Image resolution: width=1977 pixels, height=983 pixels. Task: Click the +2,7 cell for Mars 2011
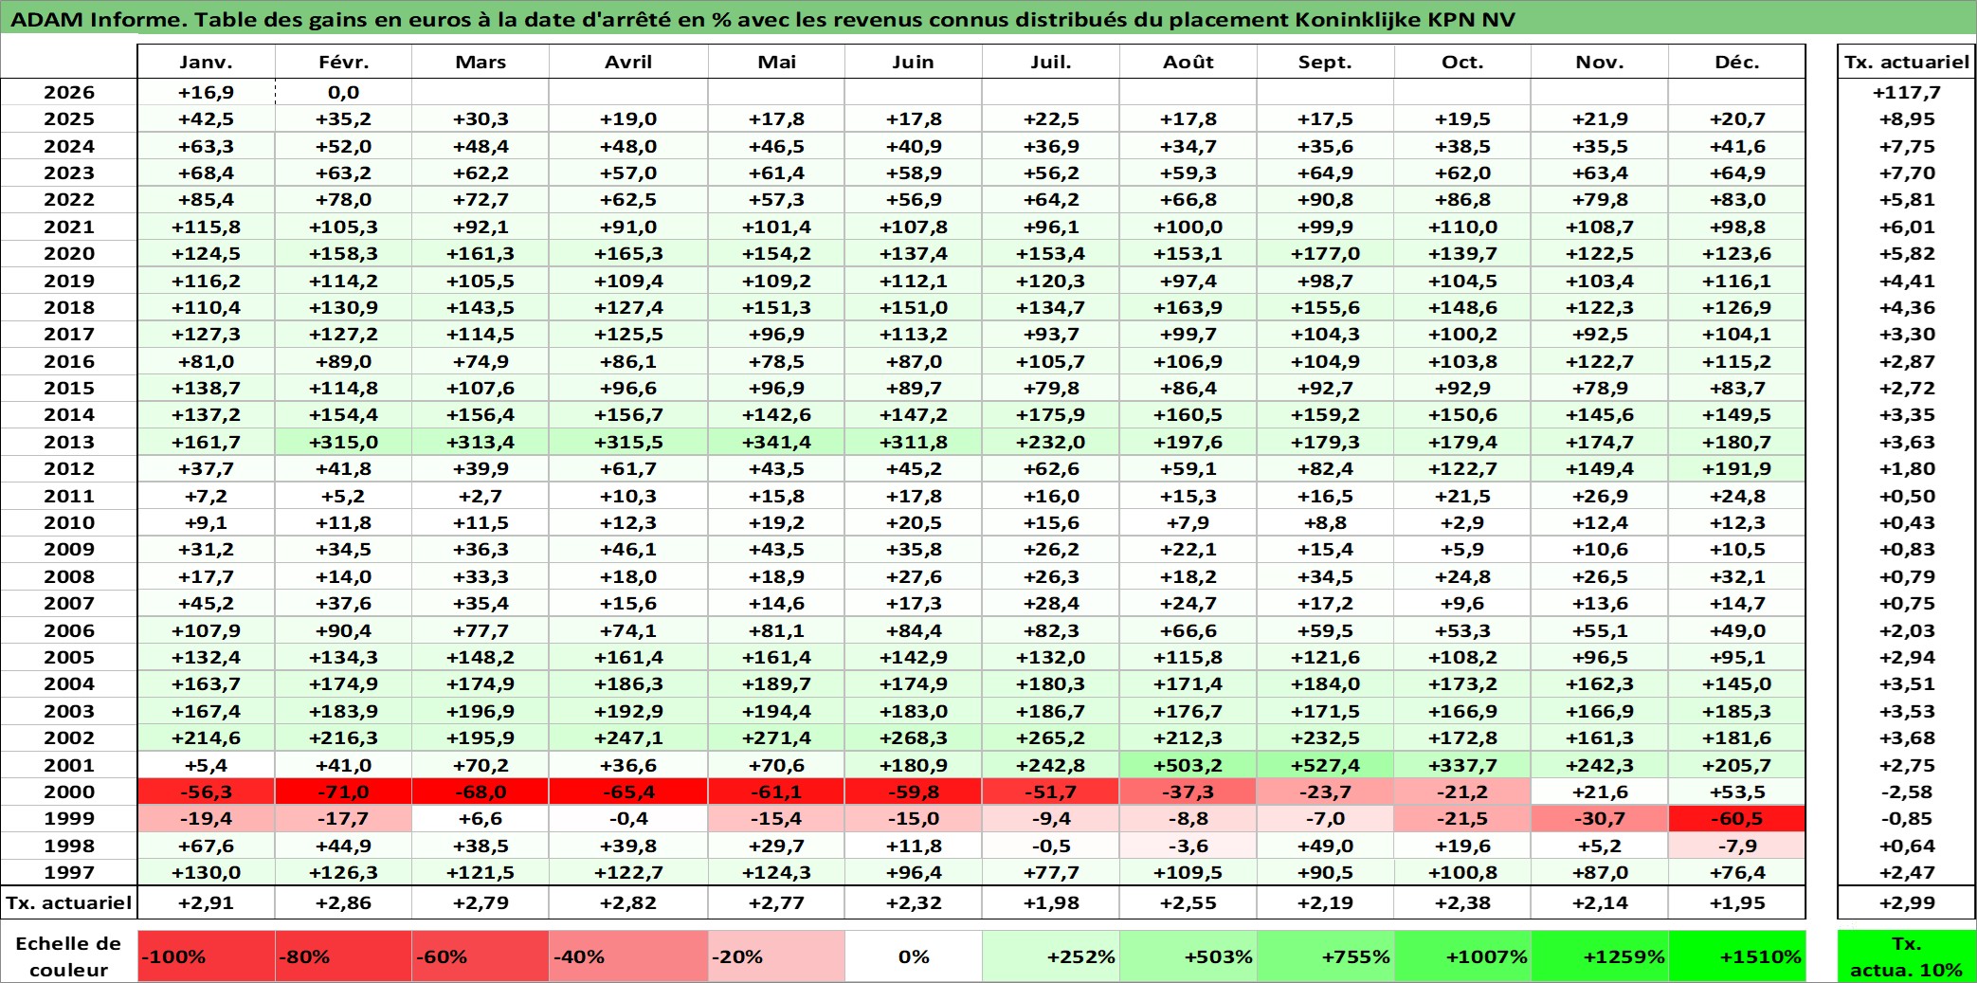(x=481, y=496)
